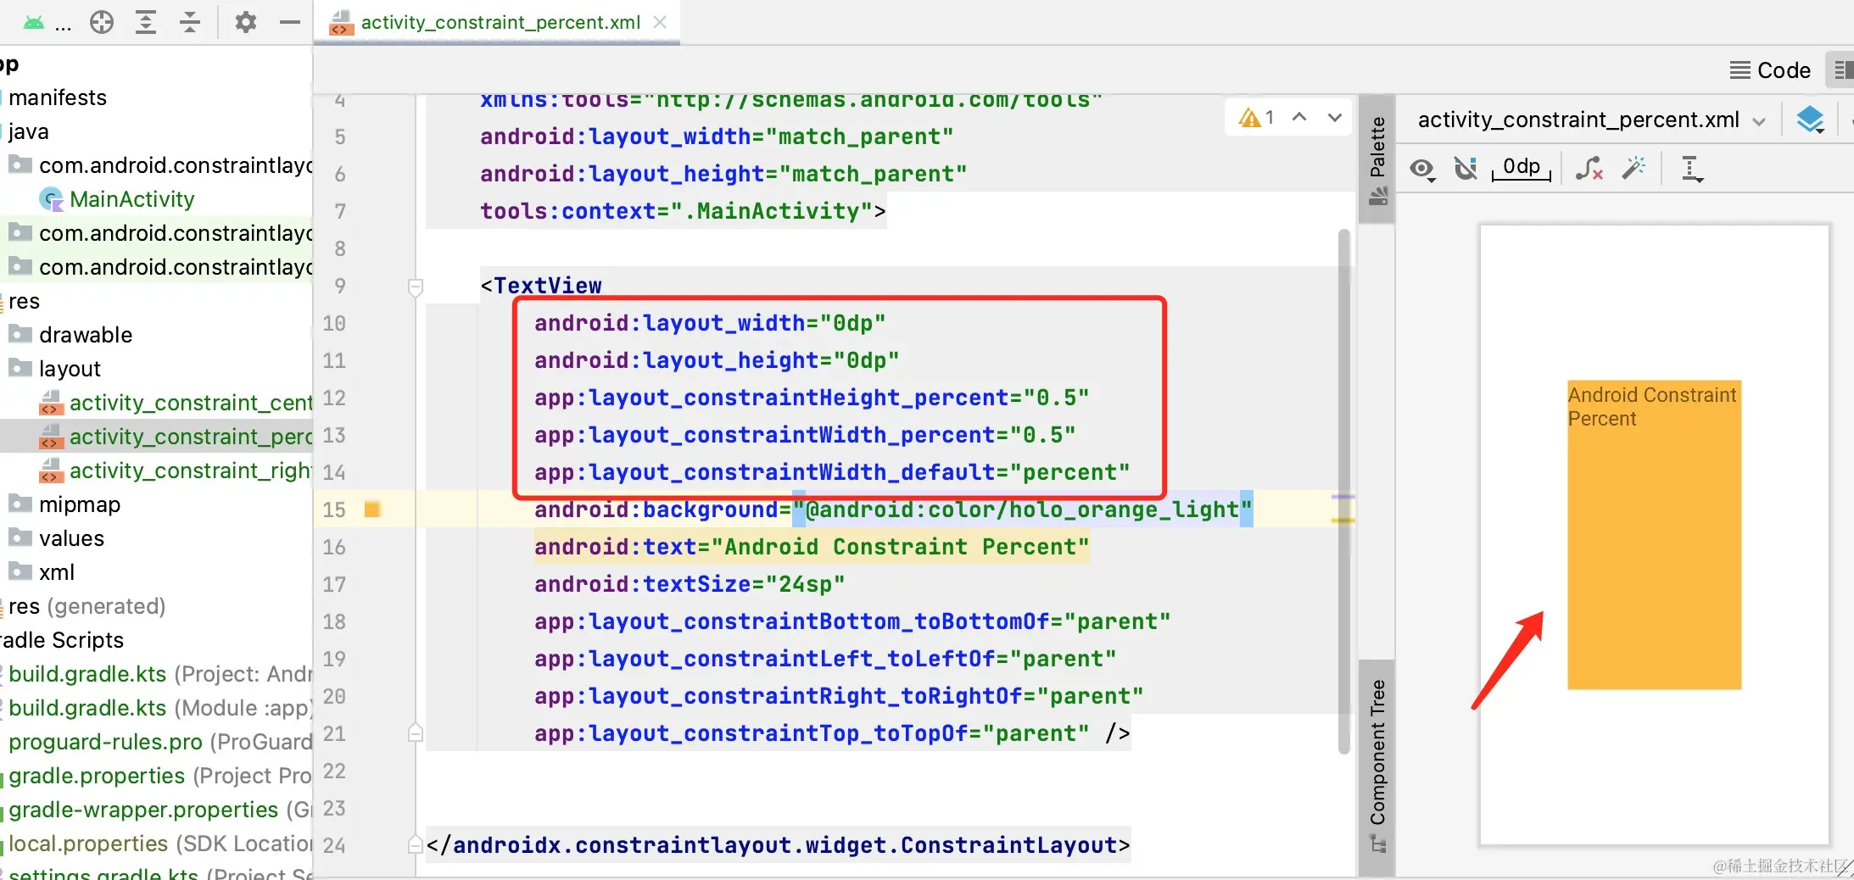Open the Android project view selector

[x=46, y=23]
